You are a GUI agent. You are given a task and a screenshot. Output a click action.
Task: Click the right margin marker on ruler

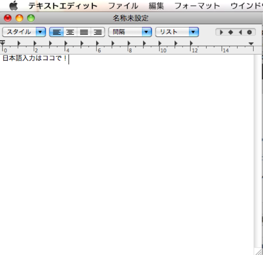[x=251, y=43]
